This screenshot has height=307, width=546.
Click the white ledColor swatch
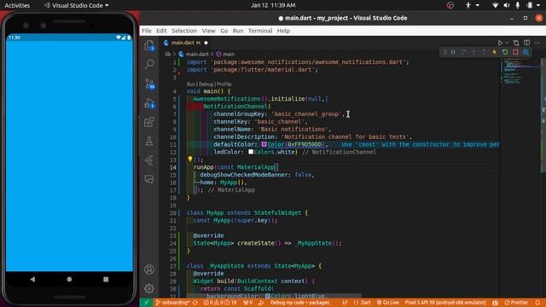pyautogui.click(x=251, y=152)
